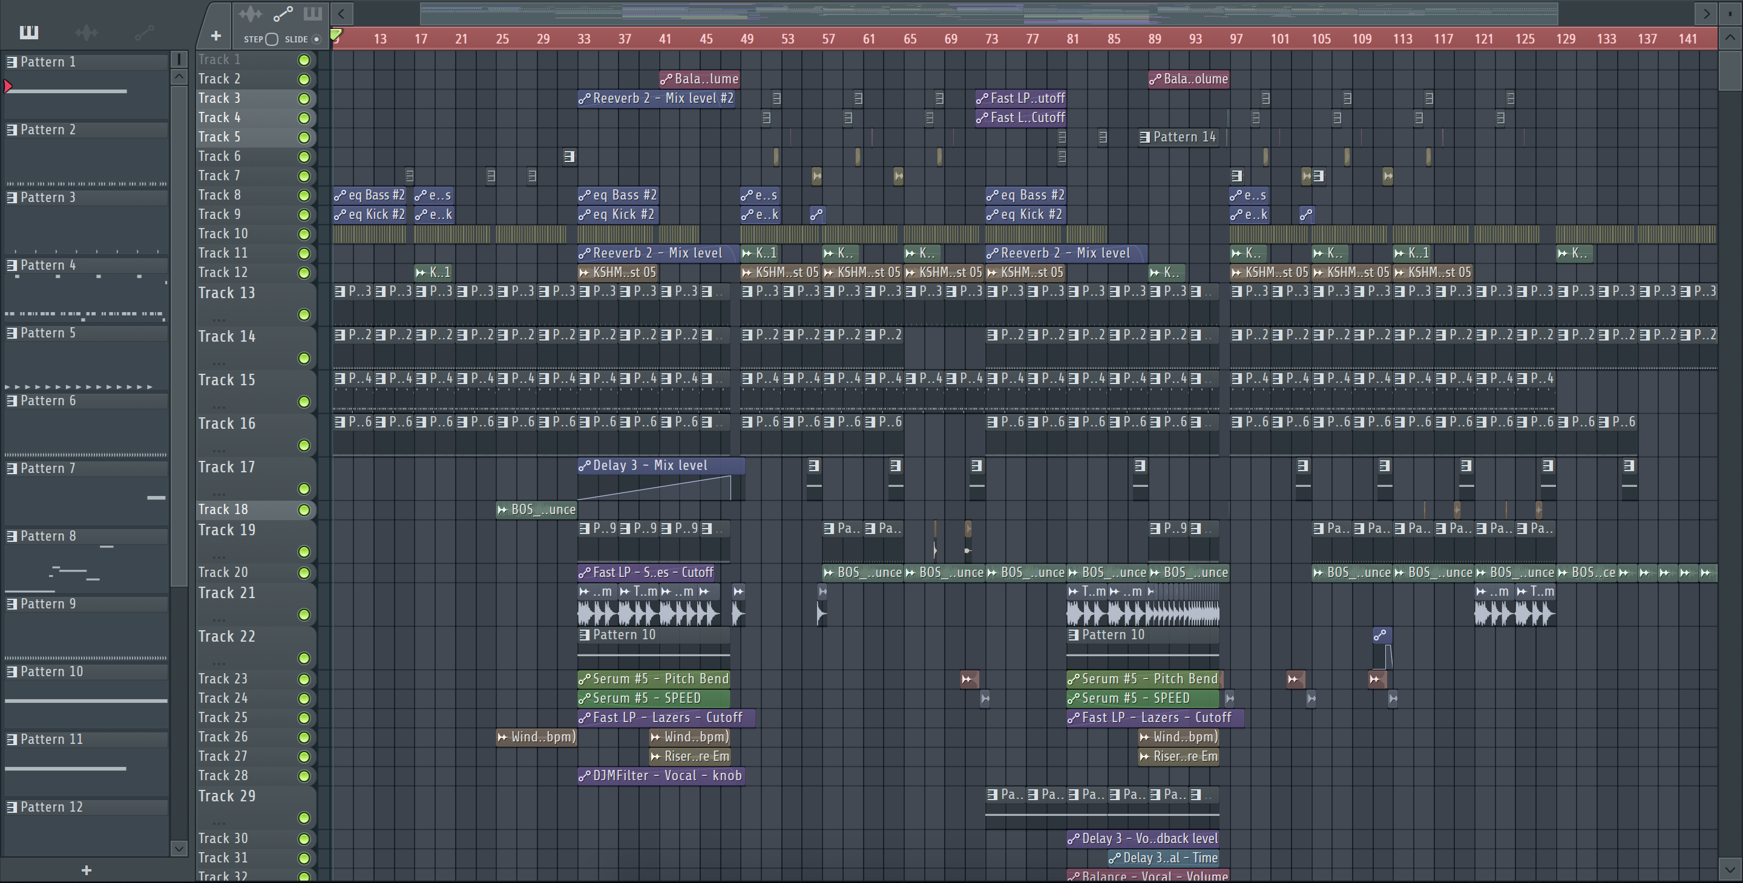
Task: Mute Track 28 using green LED
Action: tap(304, 776)
